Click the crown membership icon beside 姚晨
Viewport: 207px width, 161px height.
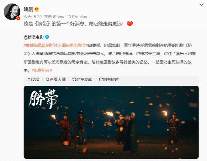click(37, 9)
